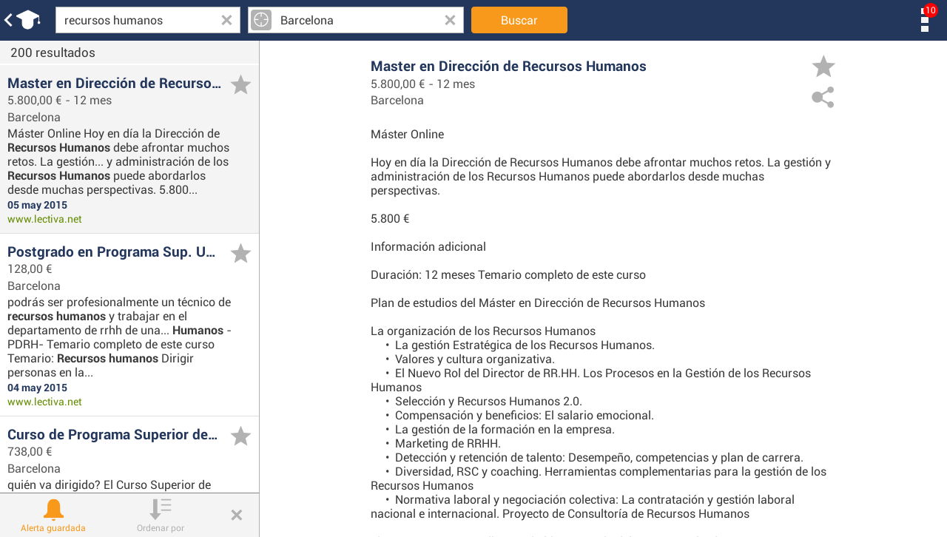Click 'La gestión de la formación' bullet
Screen dimensions: 947x537
click(x=505, y=429)
